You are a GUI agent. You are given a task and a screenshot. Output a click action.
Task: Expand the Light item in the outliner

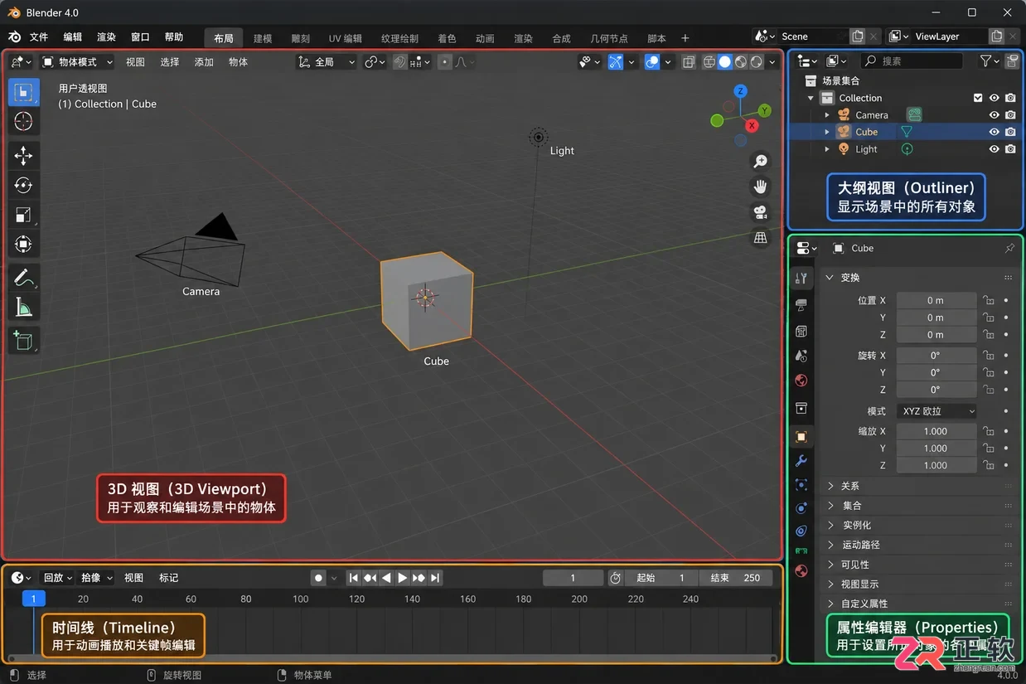tap(826, 149)
